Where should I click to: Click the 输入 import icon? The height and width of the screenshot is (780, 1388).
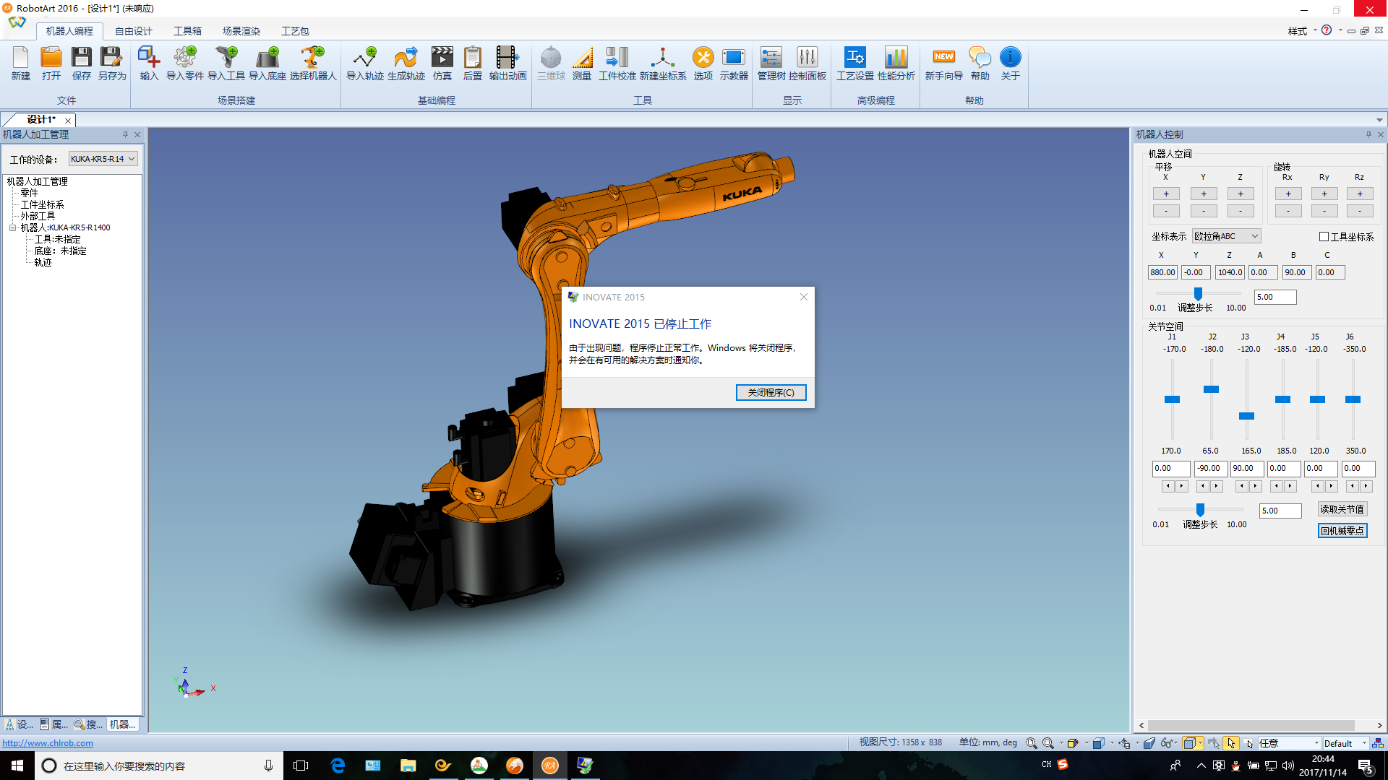point(149,64)
